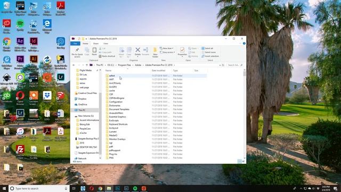Image resolution: width=341 pixels, height=192 pixels.
Task: Click Invert selection in ribbon
Action: click(x=210, y=56)
